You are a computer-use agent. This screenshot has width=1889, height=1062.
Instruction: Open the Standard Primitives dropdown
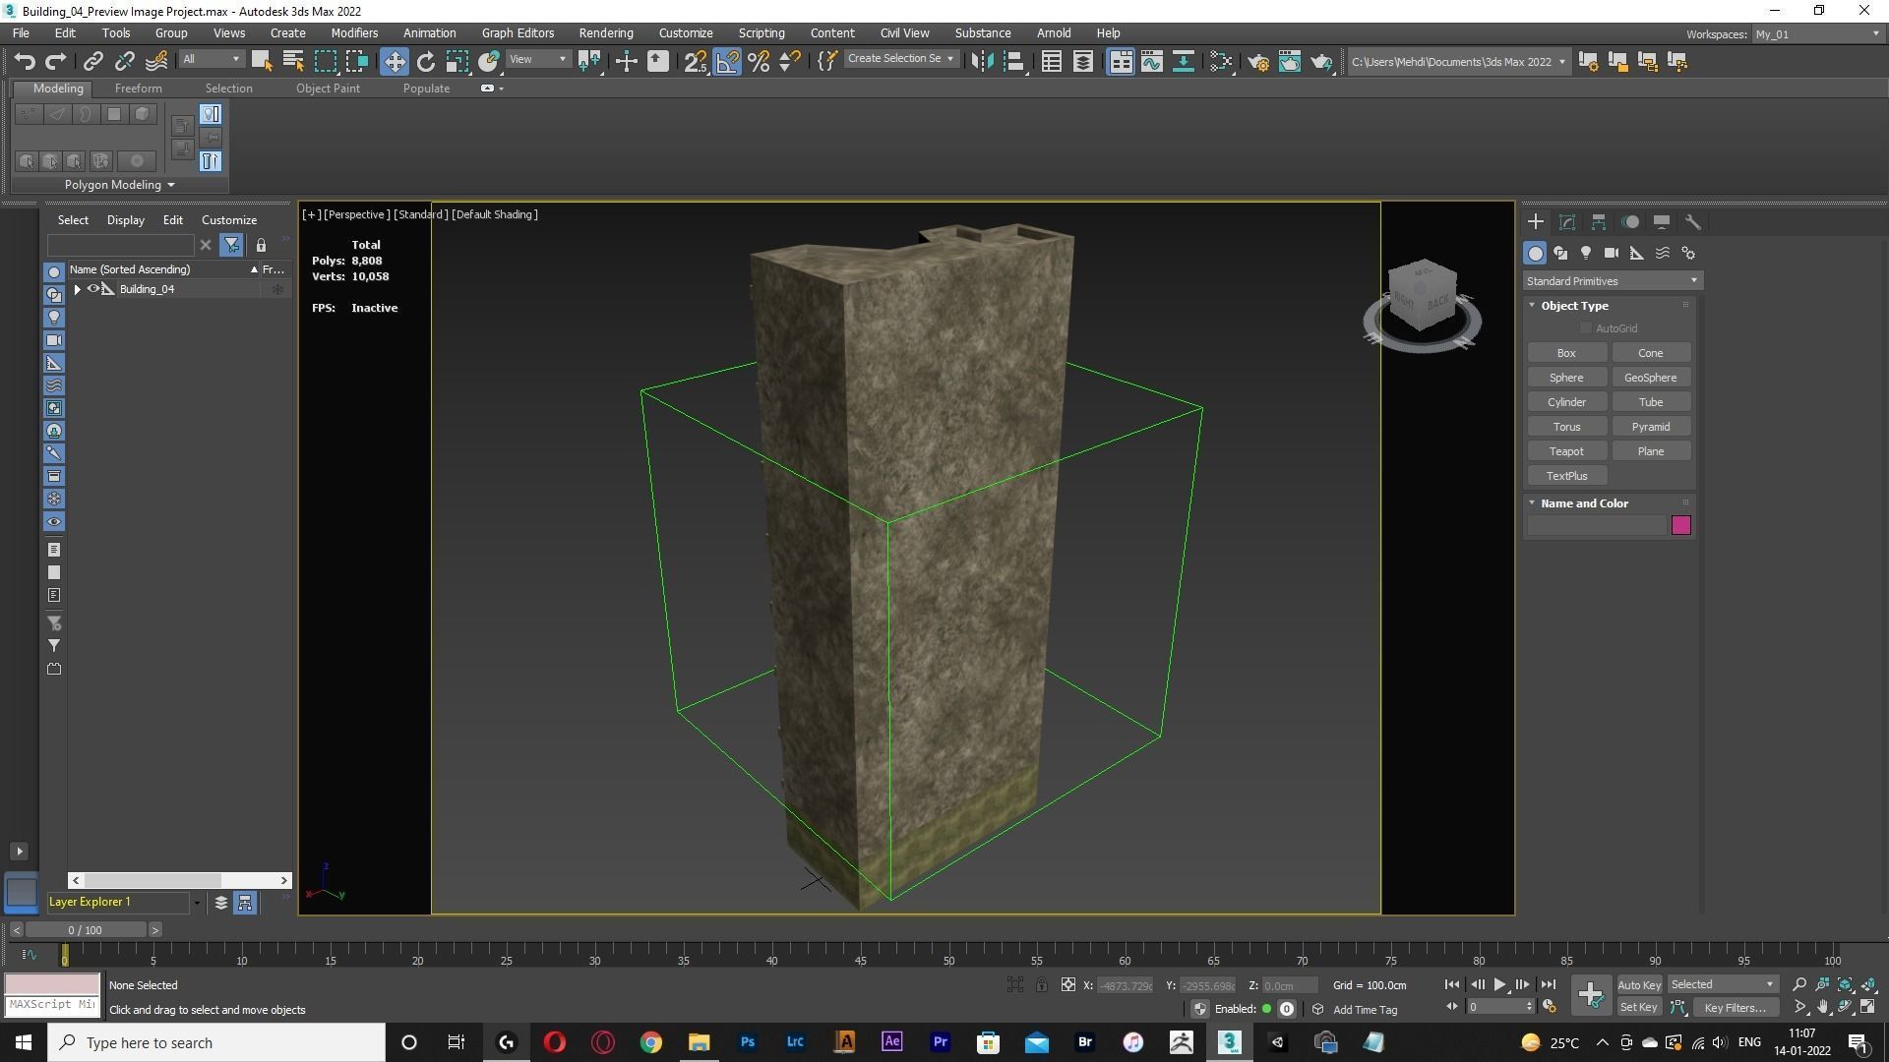click(1612, 281)
